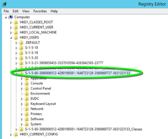
Task: Open the View menu
Action: pyautogui.click(x=26, y=11)
